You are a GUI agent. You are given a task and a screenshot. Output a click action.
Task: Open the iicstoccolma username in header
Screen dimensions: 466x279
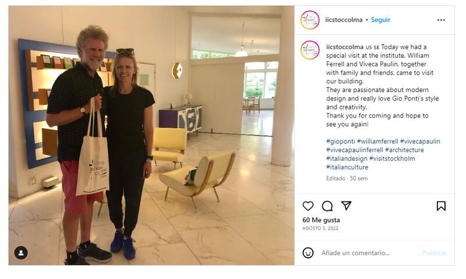pos(344,20)
